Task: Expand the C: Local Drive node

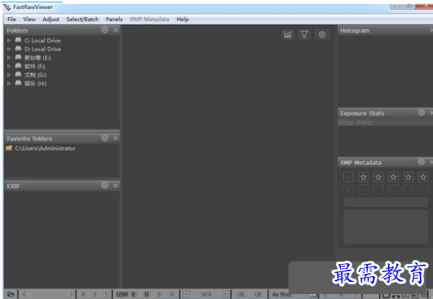Action: click(x=9, y=41)
